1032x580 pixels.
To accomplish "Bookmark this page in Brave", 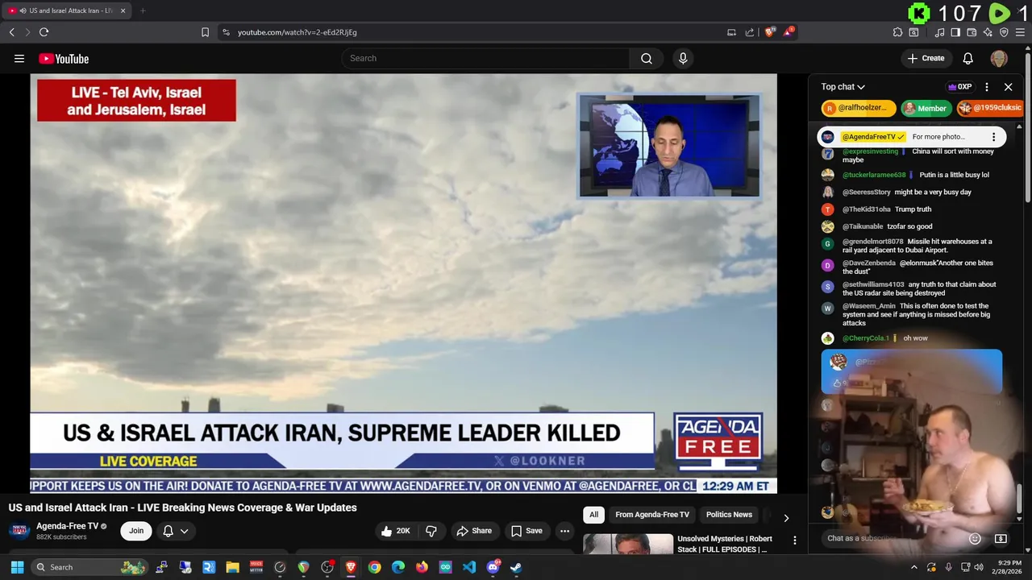I will (205, 32).
